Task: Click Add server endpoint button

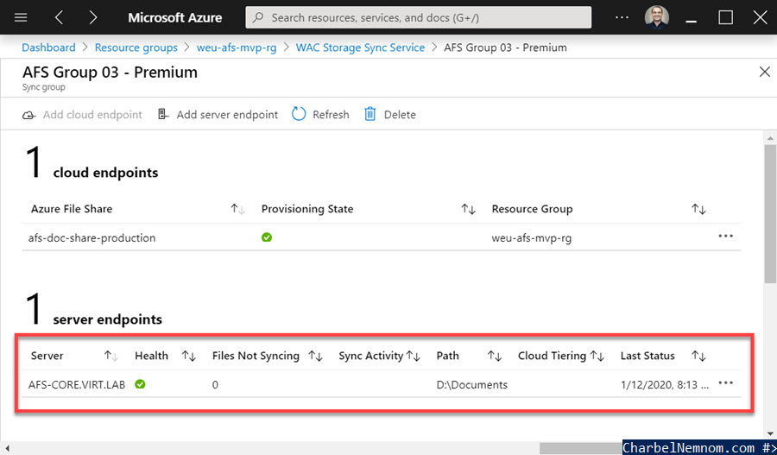Action: (218, 115)
